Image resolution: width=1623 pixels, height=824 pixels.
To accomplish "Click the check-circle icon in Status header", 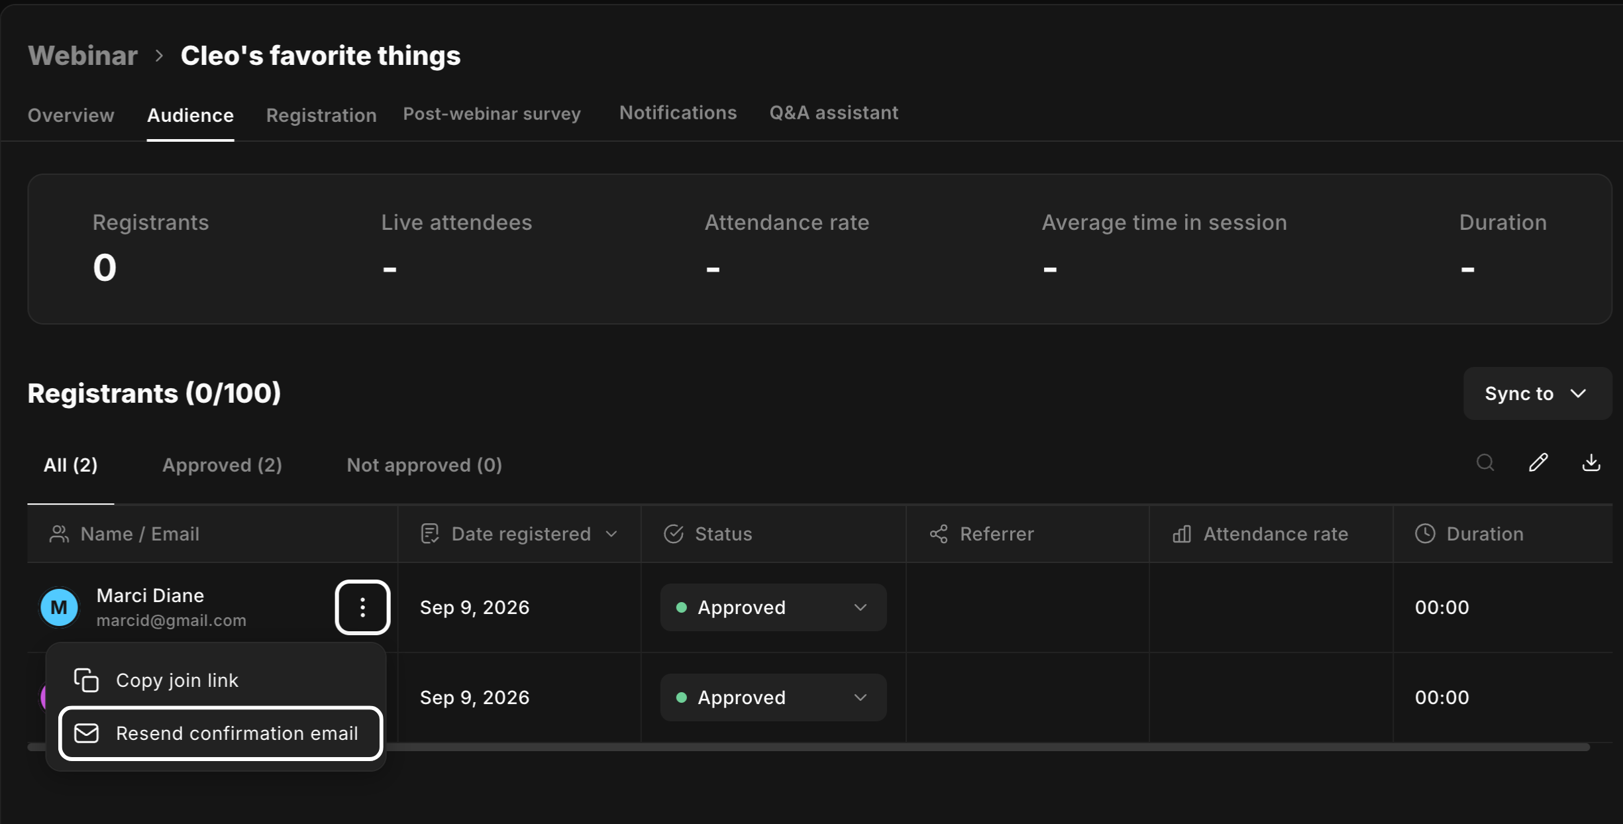I will [x=674, y=534].
